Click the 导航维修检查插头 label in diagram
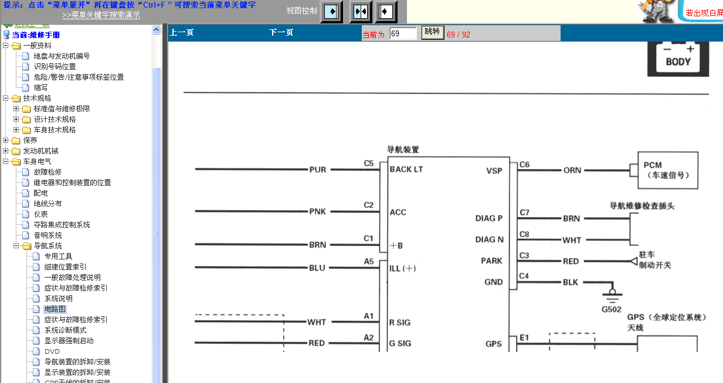Image resolution: width=723 pixels, height=383 pixels. (642, 206)
